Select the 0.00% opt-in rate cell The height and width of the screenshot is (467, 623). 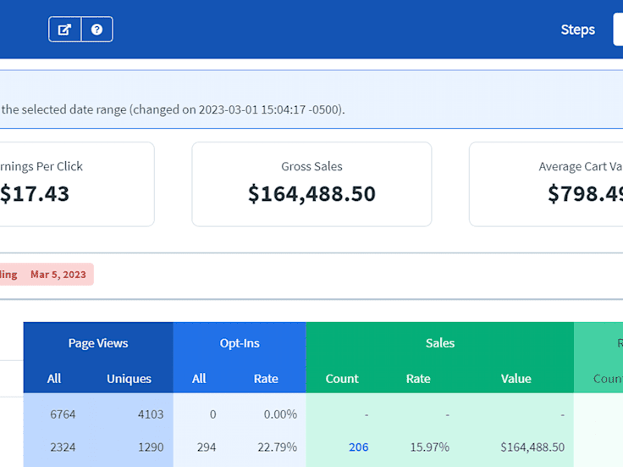pos(280,414)
